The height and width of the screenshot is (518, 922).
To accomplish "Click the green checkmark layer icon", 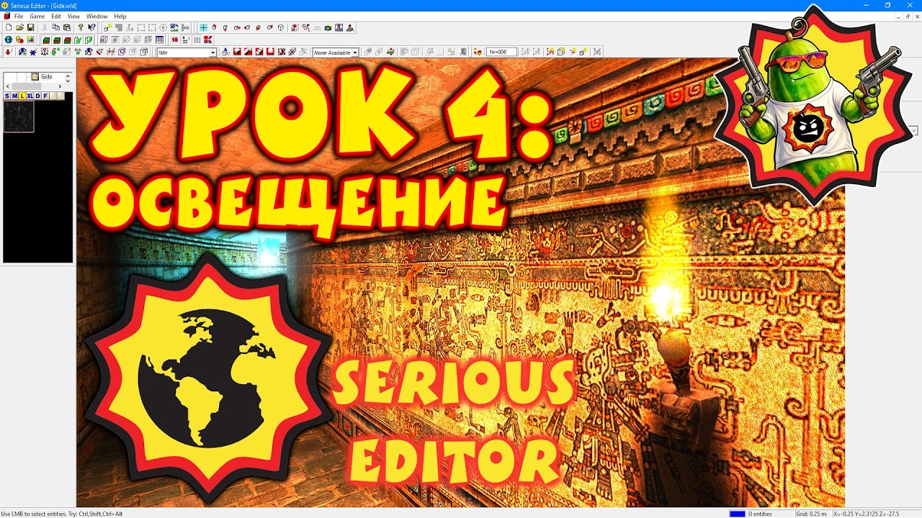I will pos(78,40).
